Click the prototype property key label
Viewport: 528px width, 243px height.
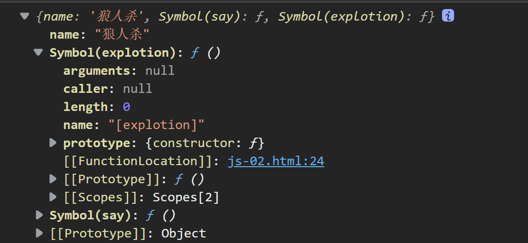pos(97,143)
